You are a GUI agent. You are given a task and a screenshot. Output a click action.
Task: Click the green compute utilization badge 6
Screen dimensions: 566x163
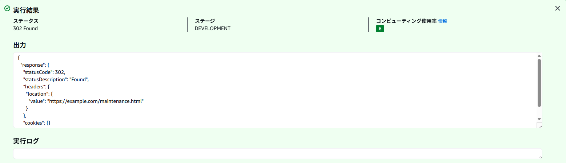[x=380, y=29]
